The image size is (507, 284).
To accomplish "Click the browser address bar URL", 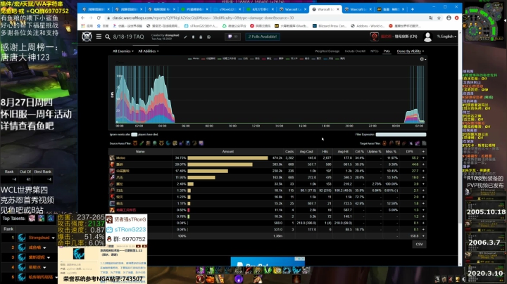I will pos(203,18).
